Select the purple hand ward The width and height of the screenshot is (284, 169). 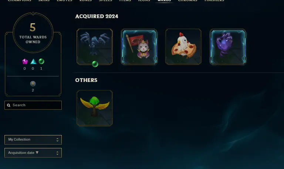tap(228, 46)
